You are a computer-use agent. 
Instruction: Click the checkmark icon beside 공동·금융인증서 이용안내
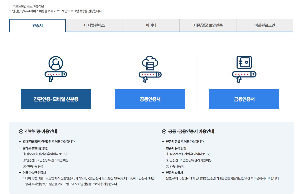[164, 131]
